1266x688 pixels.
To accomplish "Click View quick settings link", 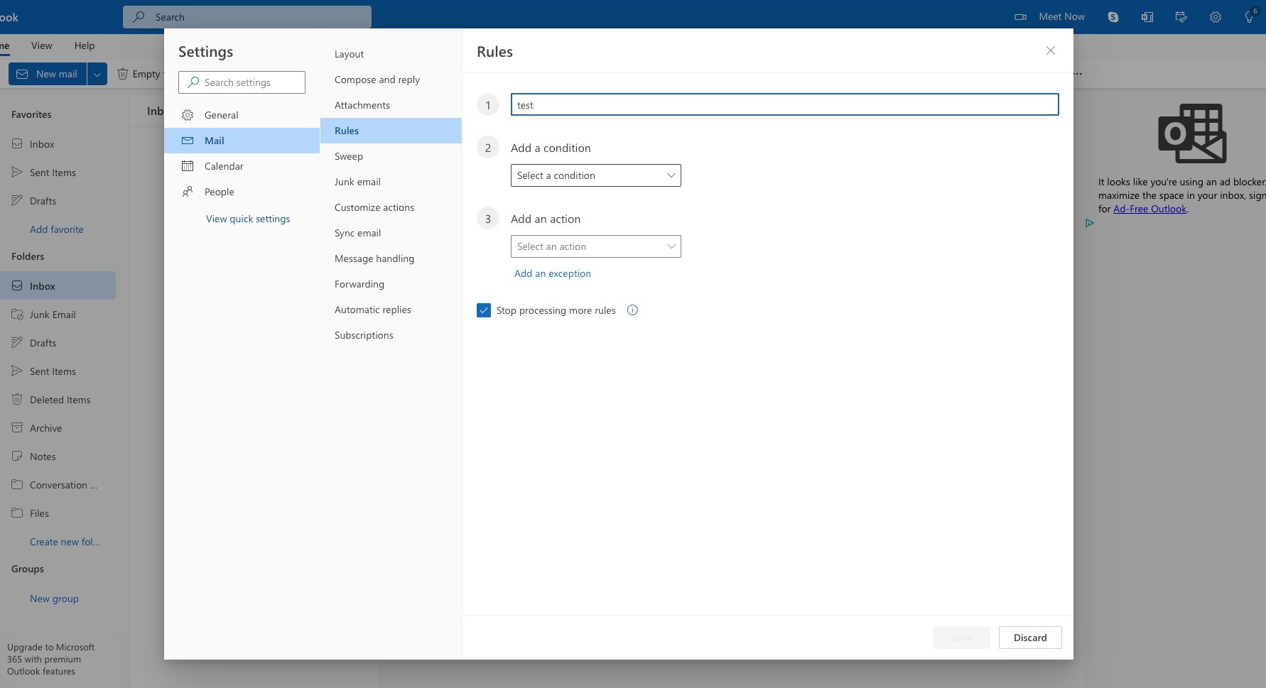I will pos(248,219).
